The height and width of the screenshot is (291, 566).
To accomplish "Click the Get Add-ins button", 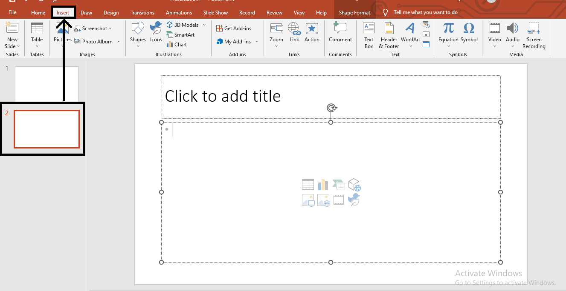I will tap(234, 28).
